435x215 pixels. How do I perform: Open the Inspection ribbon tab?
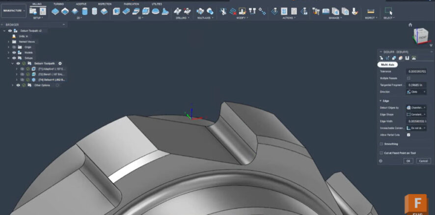(x=105, y=3)
